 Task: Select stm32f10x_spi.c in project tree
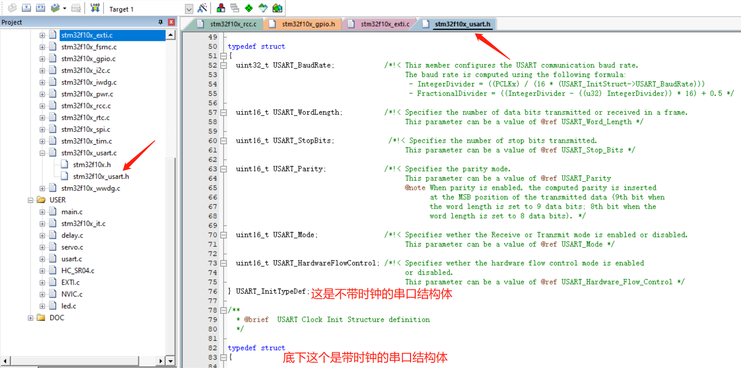86,129
